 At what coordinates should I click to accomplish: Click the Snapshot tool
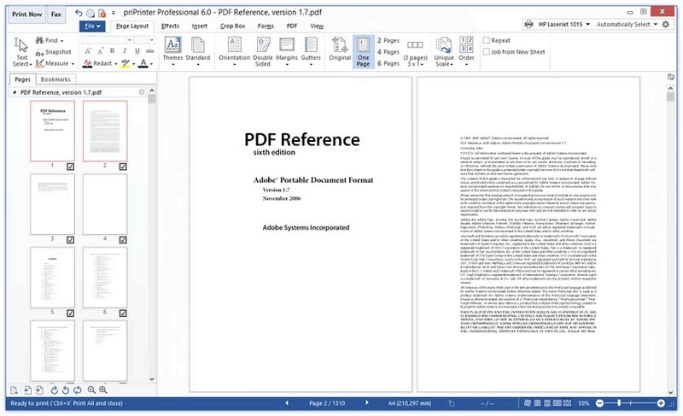53,52
